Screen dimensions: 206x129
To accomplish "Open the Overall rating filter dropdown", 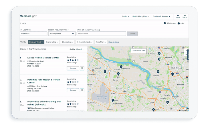I will pos(52,42).
